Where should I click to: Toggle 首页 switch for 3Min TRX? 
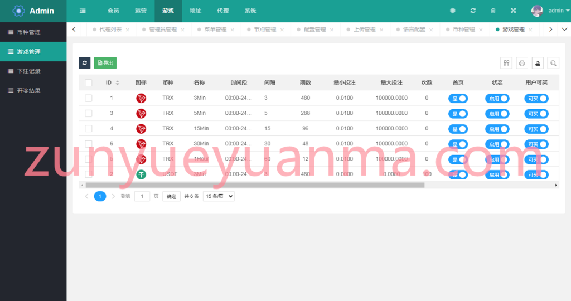458,99
